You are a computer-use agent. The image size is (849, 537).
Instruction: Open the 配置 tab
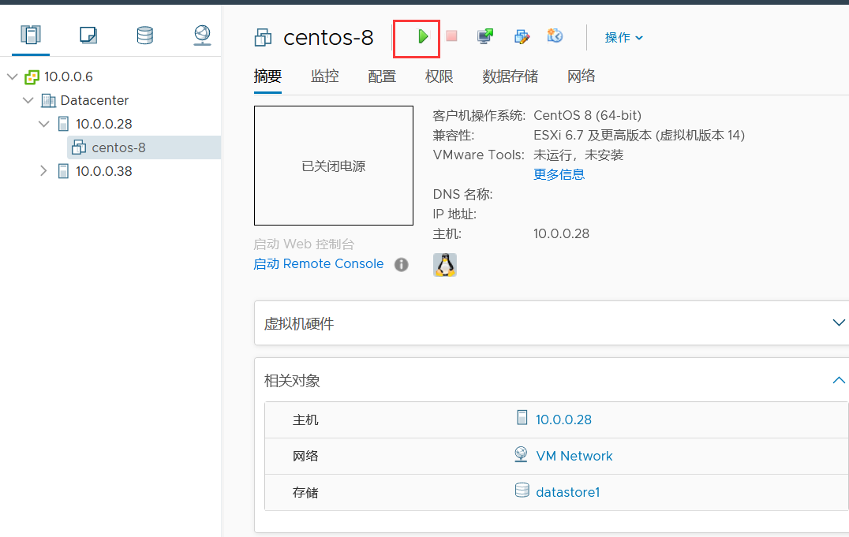(382, 76)
